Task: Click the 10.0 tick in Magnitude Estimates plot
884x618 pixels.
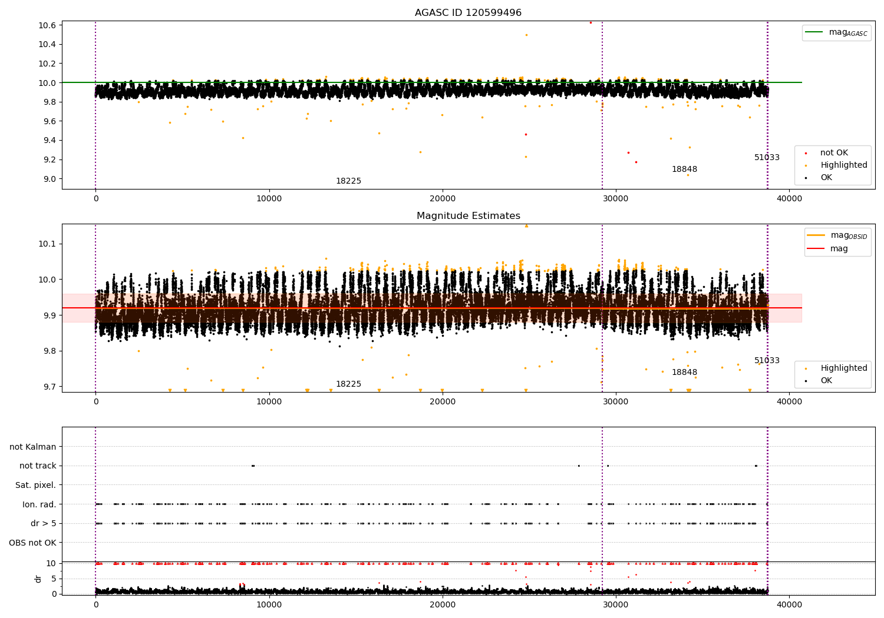Action: 47,280
